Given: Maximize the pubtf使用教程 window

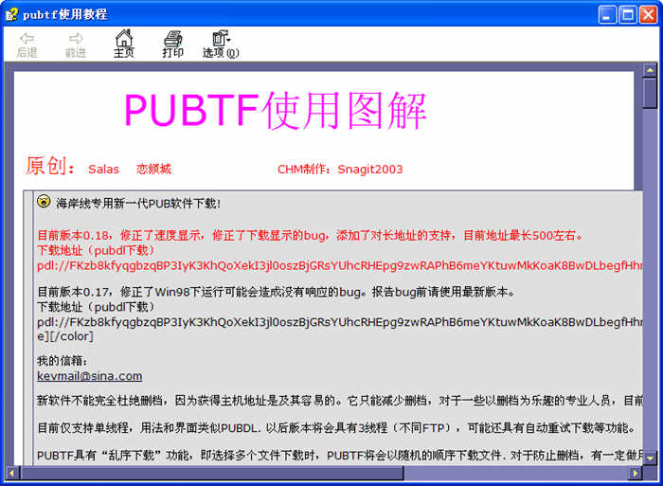Looking at the screenshot, I should point(628,15).
